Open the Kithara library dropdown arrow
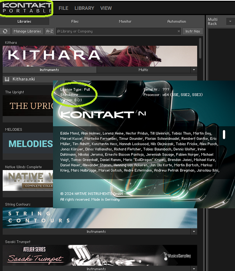Viewport: 235px width, 271px height. 194,70
